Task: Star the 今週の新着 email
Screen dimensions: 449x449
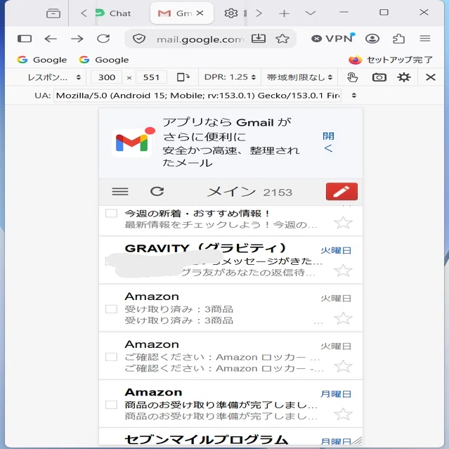Action: [343, 223]
